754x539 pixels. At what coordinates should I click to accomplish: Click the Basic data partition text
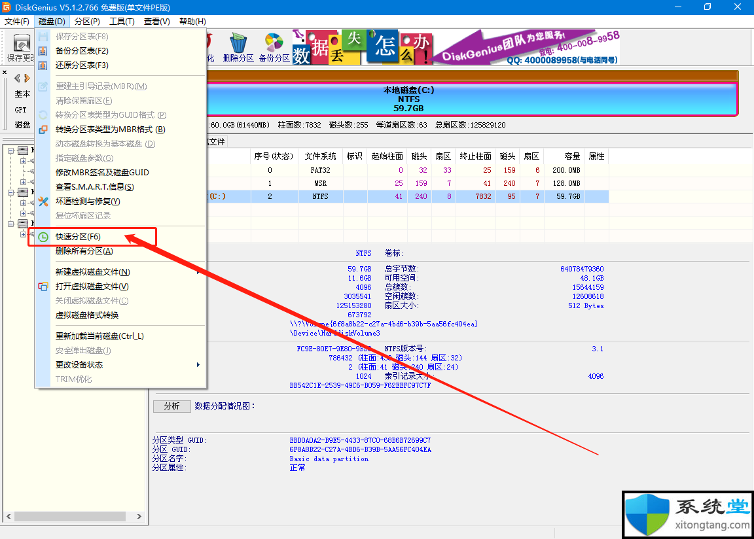[329, 459]
